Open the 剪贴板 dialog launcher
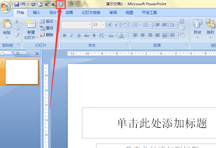216x148 pixels. coord(19,44)
